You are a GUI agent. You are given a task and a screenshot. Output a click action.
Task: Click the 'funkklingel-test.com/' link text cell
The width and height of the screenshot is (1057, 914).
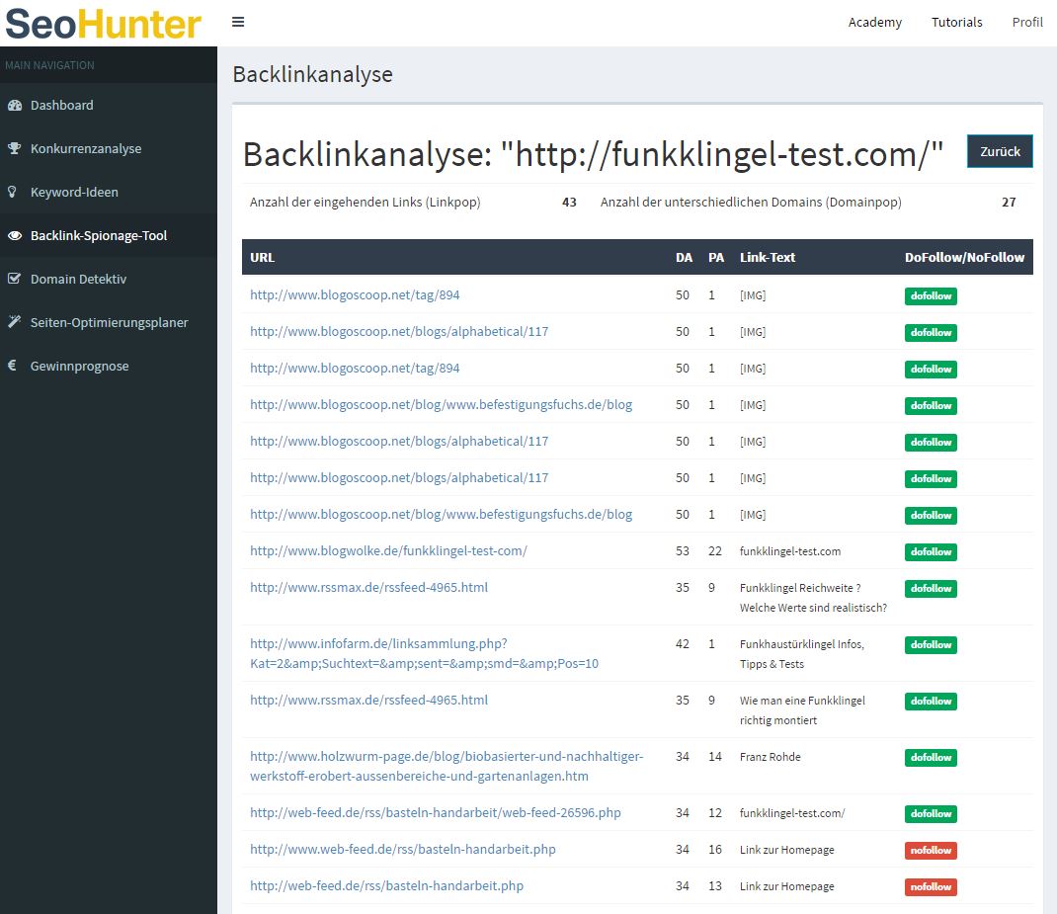[792, 813]
